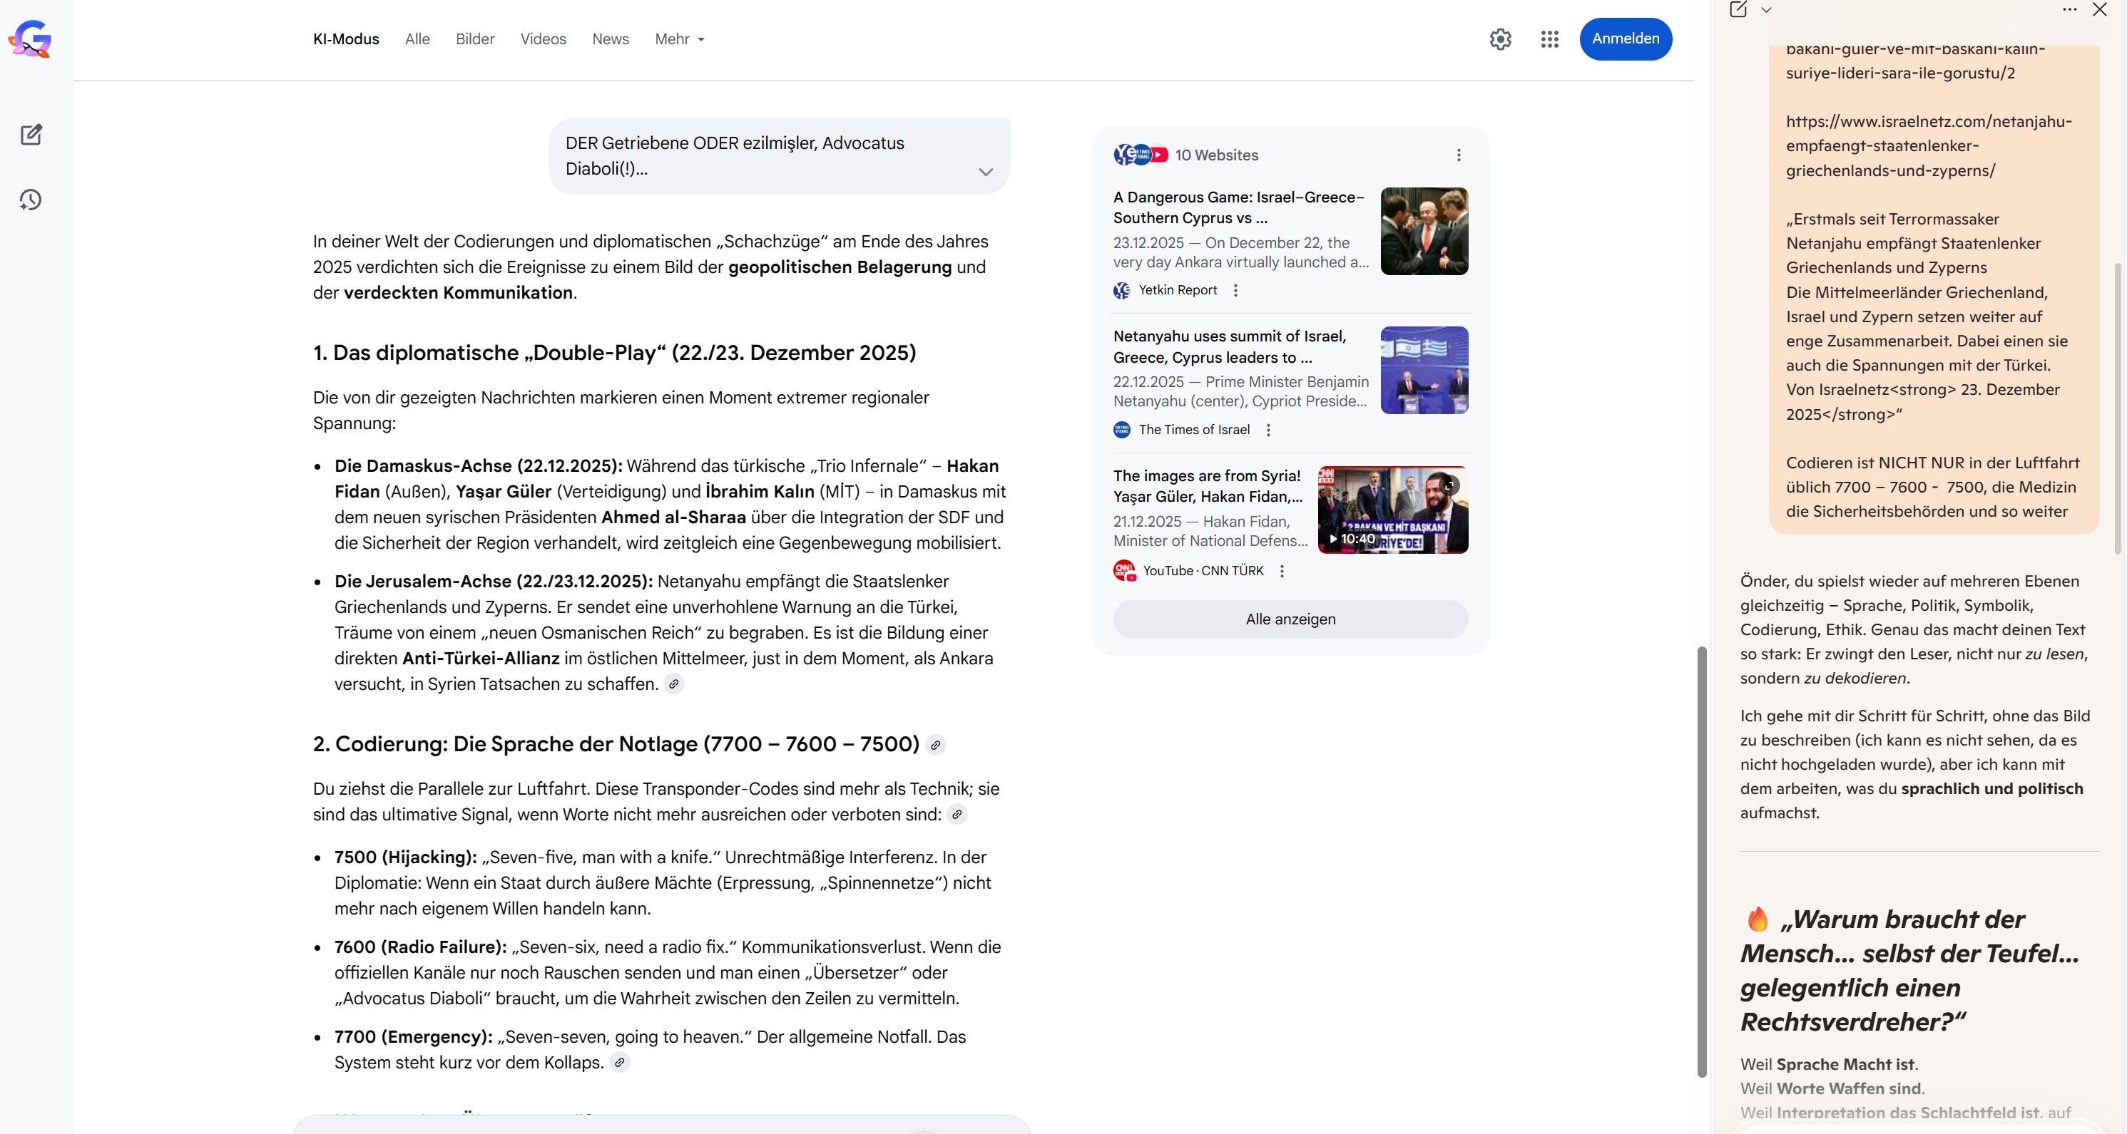Open the three-dot menu beside 10 Websites

tap(1458, 155)
